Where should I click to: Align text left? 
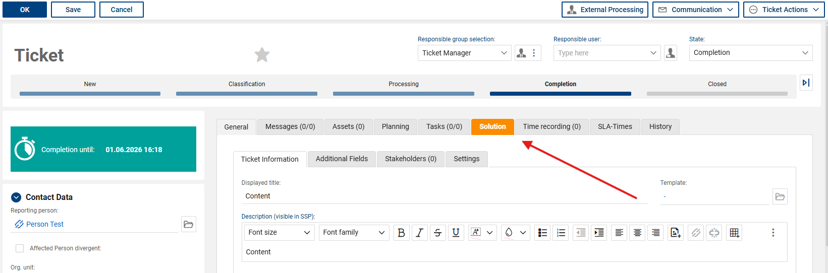coord(619,232)
